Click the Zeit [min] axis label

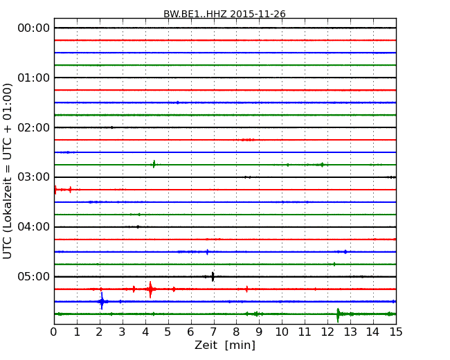pyautogui.click(x=225, y=345)
